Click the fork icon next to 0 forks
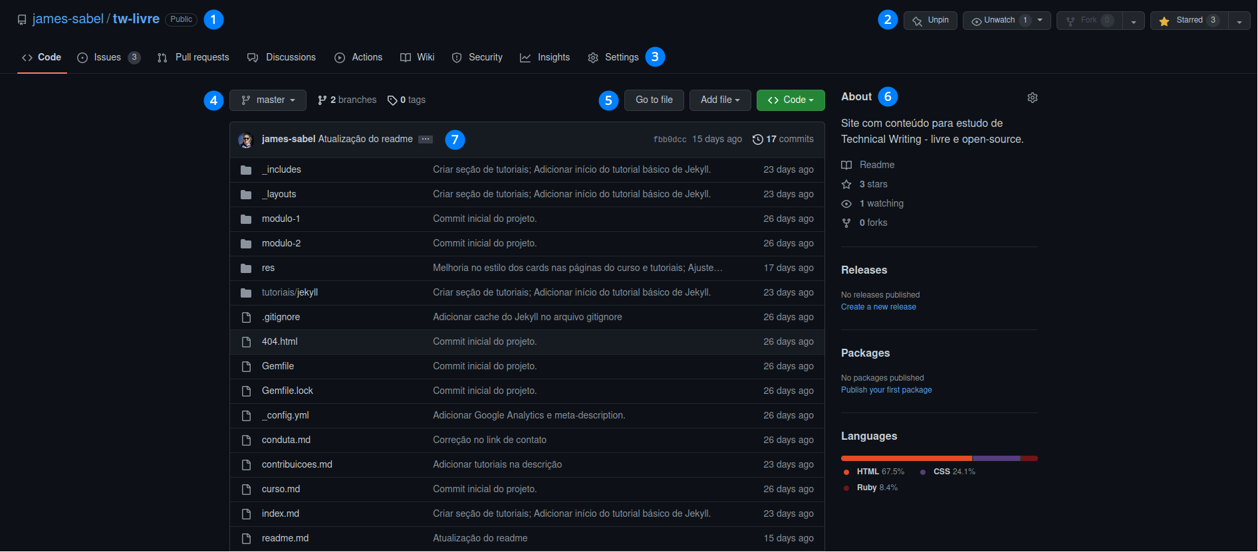 [x=846, y=223]
